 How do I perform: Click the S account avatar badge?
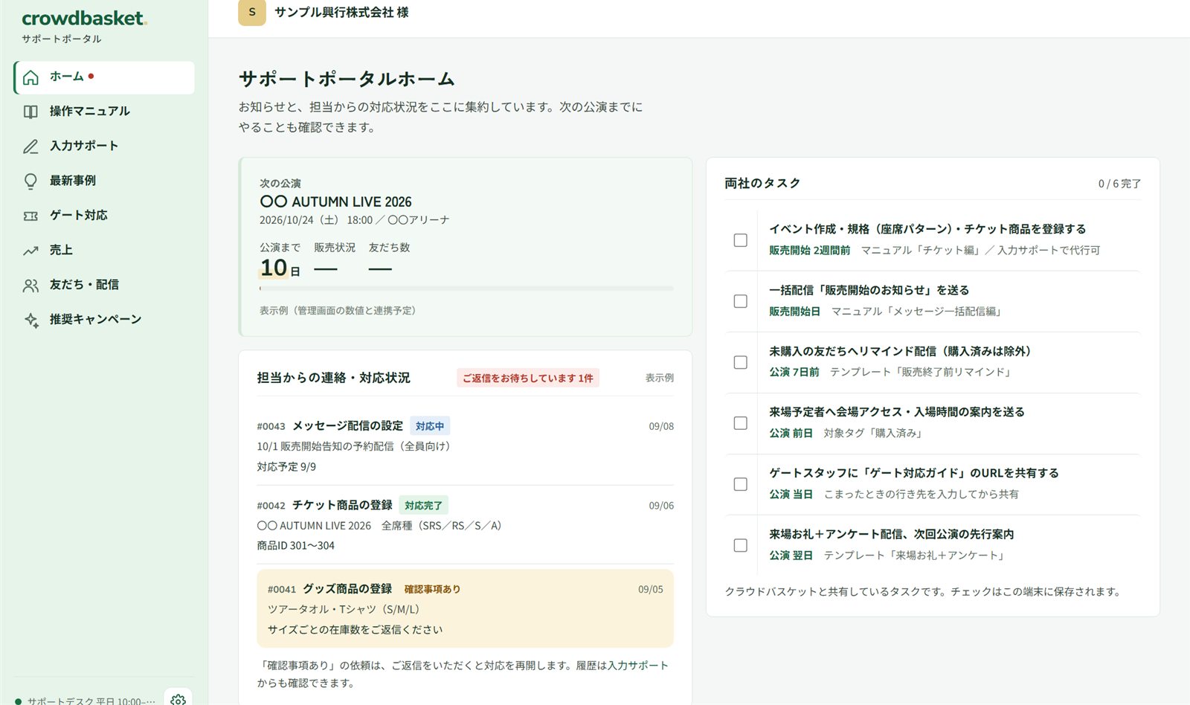[252, 12]
